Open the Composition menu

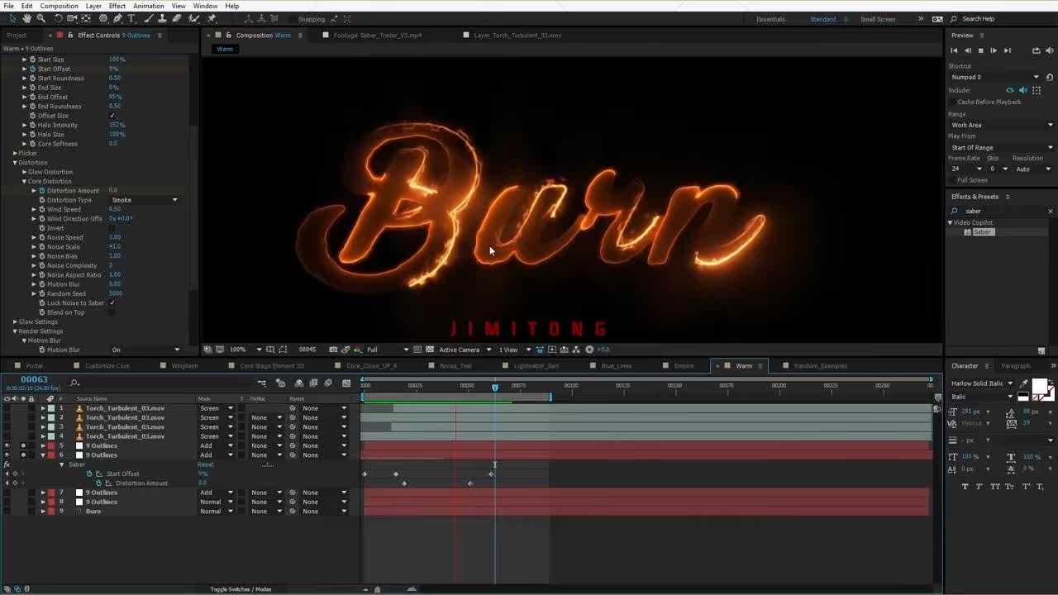click(x=60, y=6)
